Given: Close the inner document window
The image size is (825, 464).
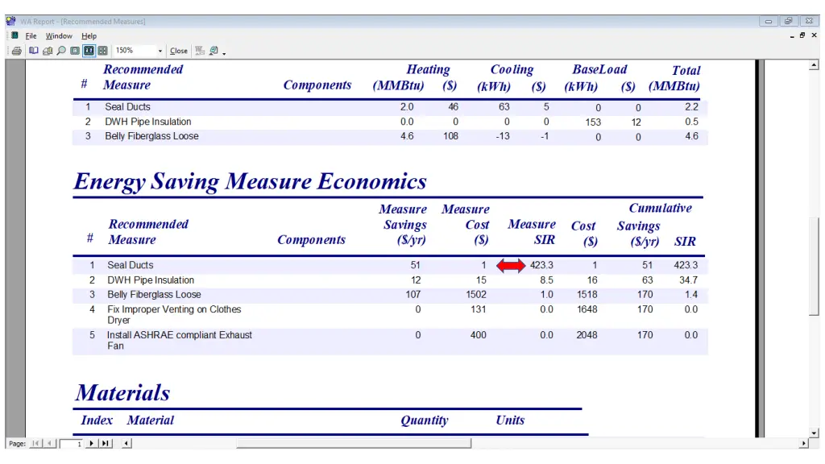Looking at the screenshot, I should click(814, 35).
